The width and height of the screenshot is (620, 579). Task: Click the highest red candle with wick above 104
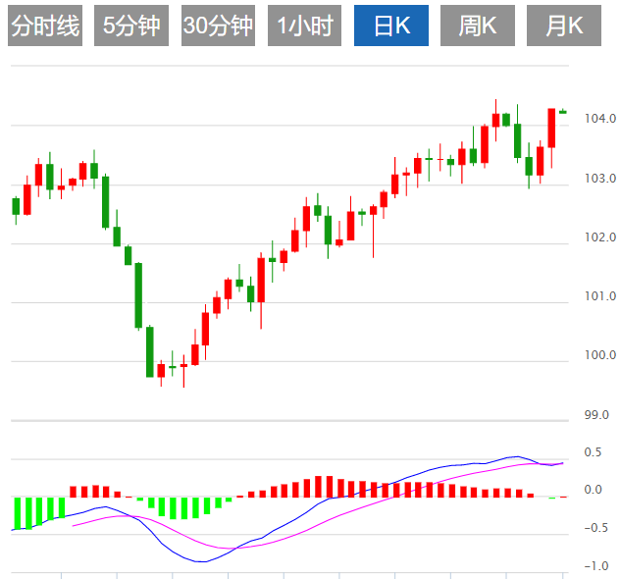(495, 121)
